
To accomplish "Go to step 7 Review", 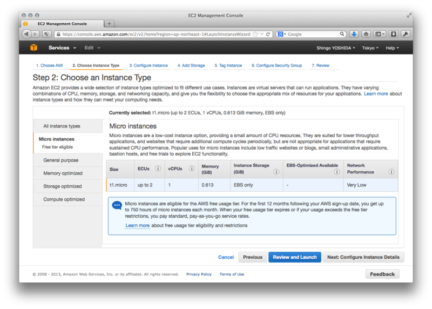I will point(320,65).
